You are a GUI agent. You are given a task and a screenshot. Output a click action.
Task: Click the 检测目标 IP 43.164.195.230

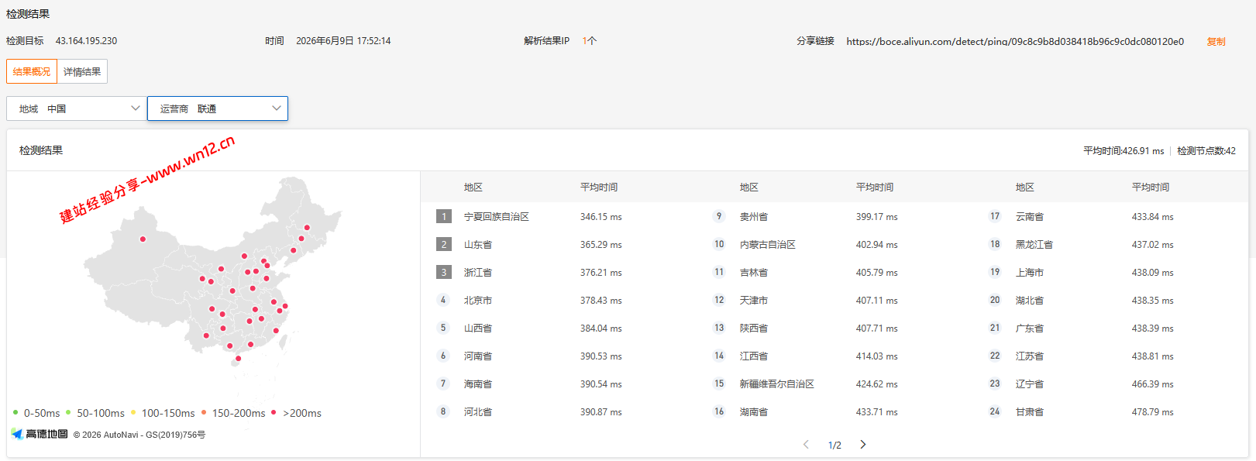pyautogui.click(x=86, y=41)
